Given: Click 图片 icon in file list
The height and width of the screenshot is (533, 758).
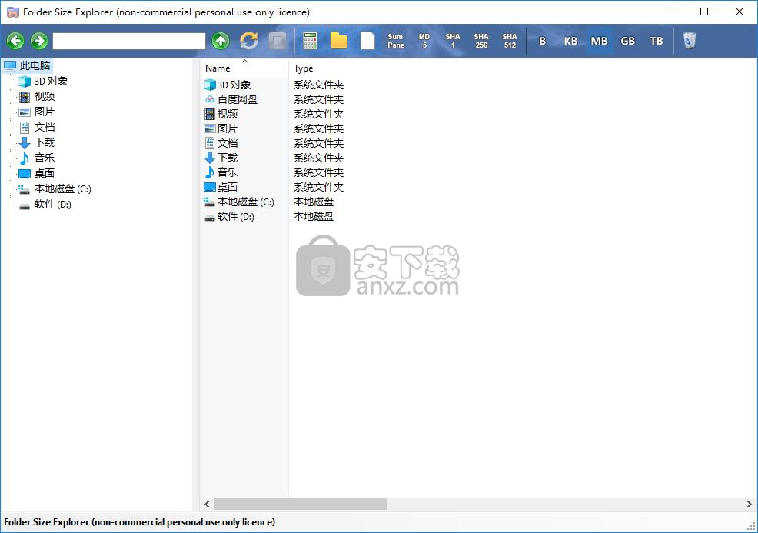Looking at the screenshot, I should 209,128.
